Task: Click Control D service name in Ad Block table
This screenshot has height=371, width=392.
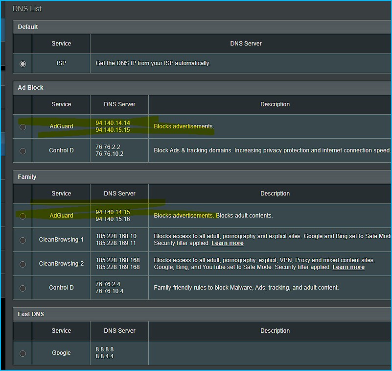Action: (x=61, y=150)
